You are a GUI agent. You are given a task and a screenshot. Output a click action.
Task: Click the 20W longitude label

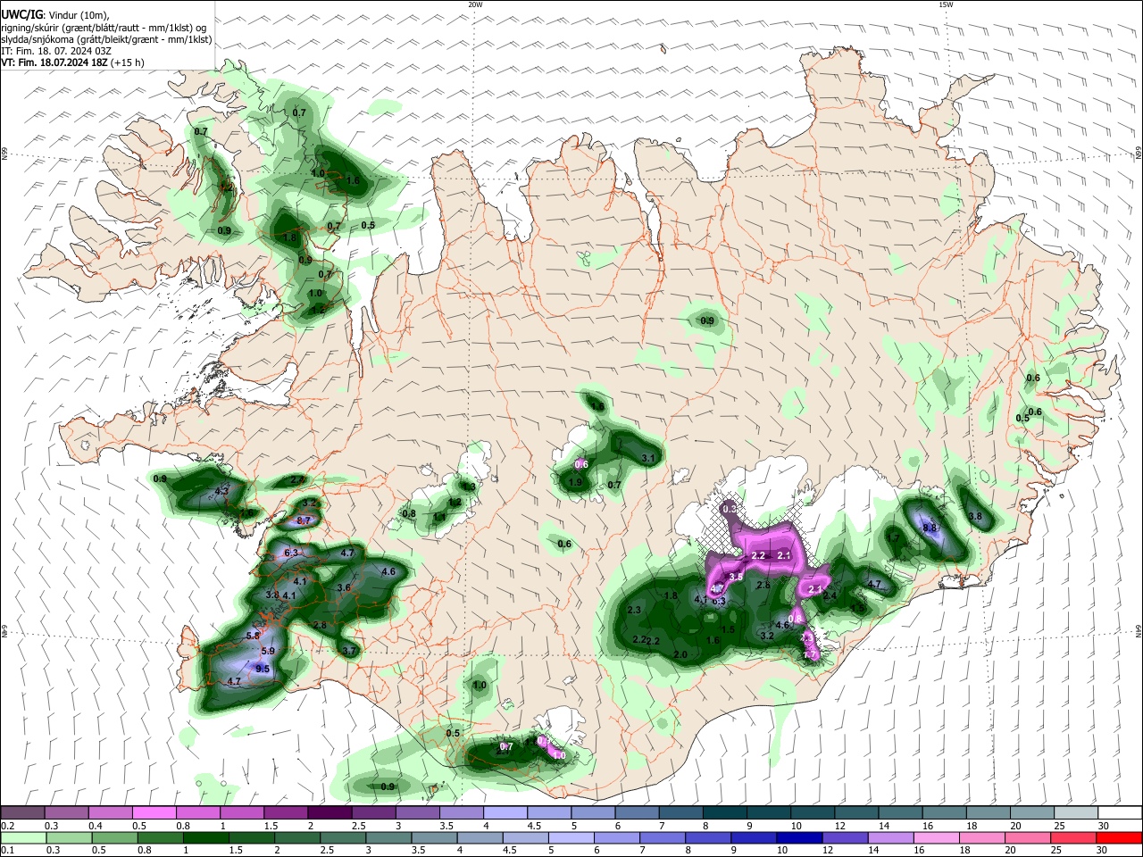[x=476, y=4]
